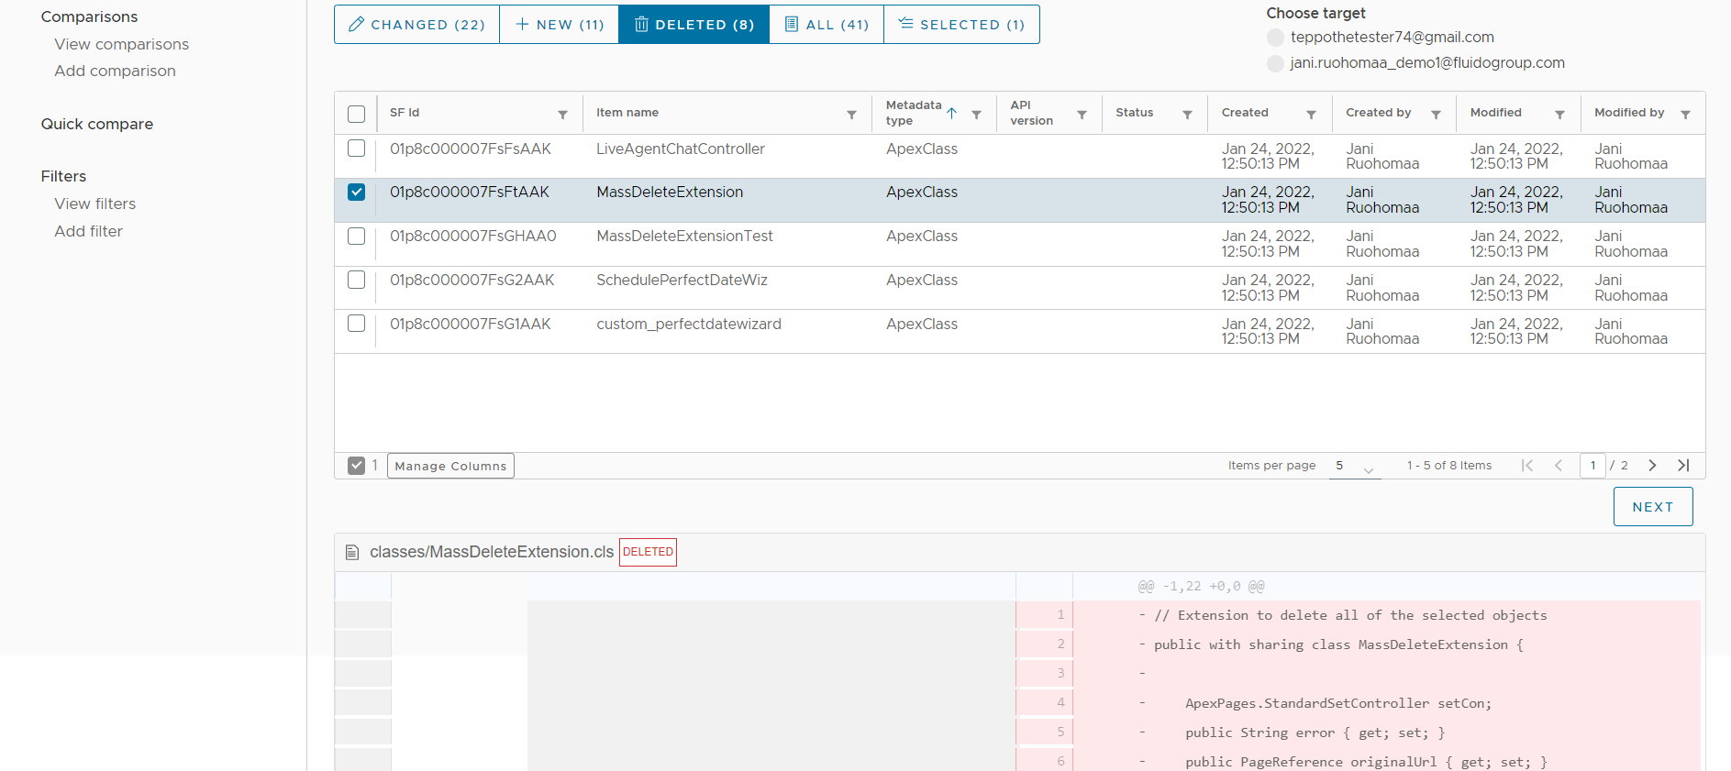Uncheck the MassDeleteExtension row checkbox
Image resolution: width=1731 pixels, height=771 pixels.
click(x=357, y=193)
